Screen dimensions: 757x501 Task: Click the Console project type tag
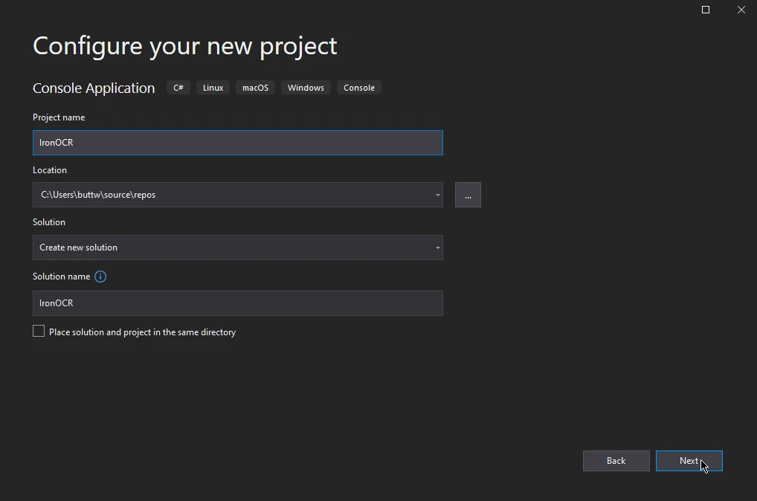click(x=358, y=88)
